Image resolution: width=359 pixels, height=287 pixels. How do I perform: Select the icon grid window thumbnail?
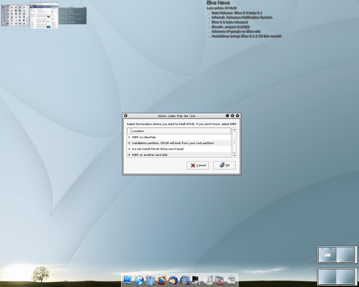coord(15,15)
